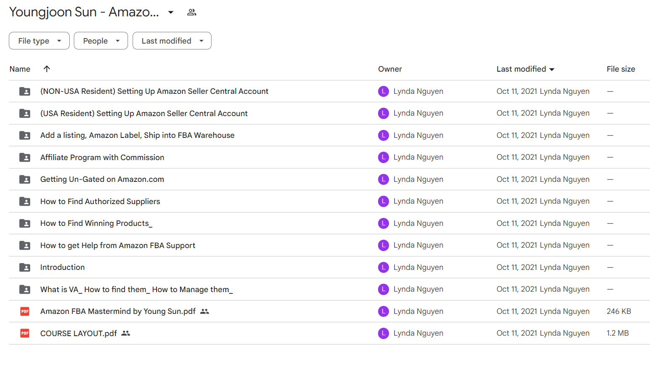
Task: Click folder icon for Getting Un-Gated row
Action: tap(25, 179)
